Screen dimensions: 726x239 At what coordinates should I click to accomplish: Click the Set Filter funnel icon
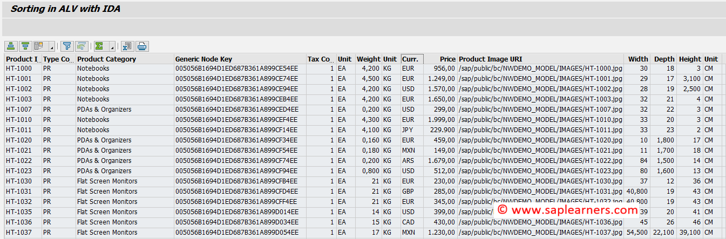pyautogui.click(x=67, y=46)
